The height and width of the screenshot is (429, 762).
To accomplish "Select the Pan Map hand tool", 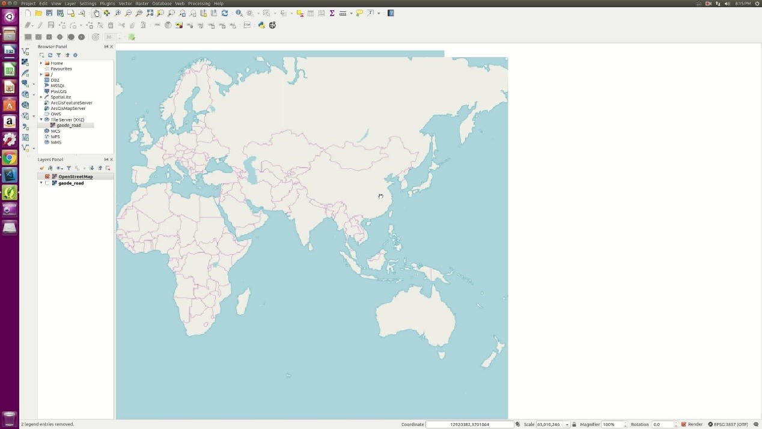I will (96, 13).
